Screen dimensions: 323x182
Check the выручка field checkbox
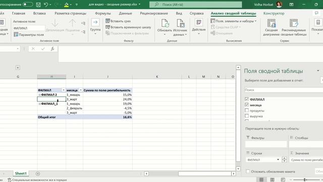point(247,116)
